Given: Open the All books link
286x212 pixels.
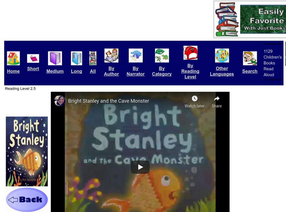Looking at the screenshot, I should [x=93, y=71].
